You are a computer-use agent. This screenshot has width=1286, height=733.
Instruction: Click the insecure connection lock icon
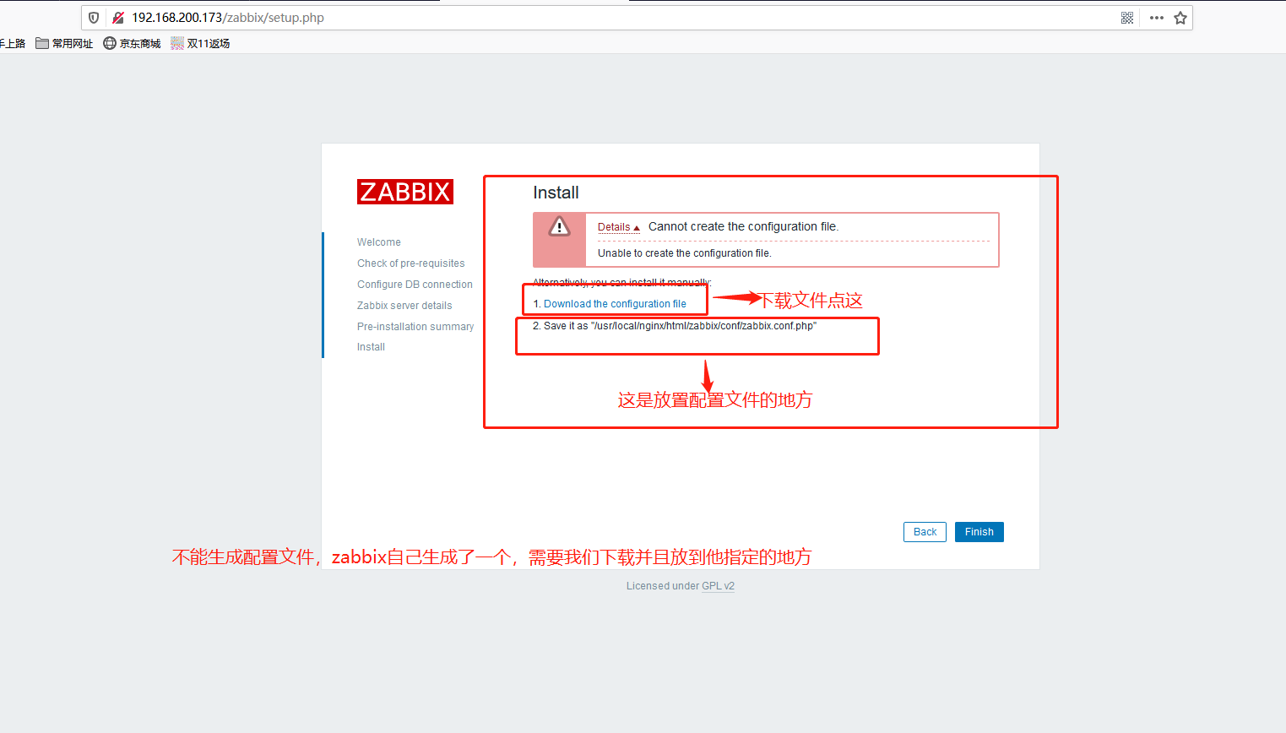click(x=118, y=18)
